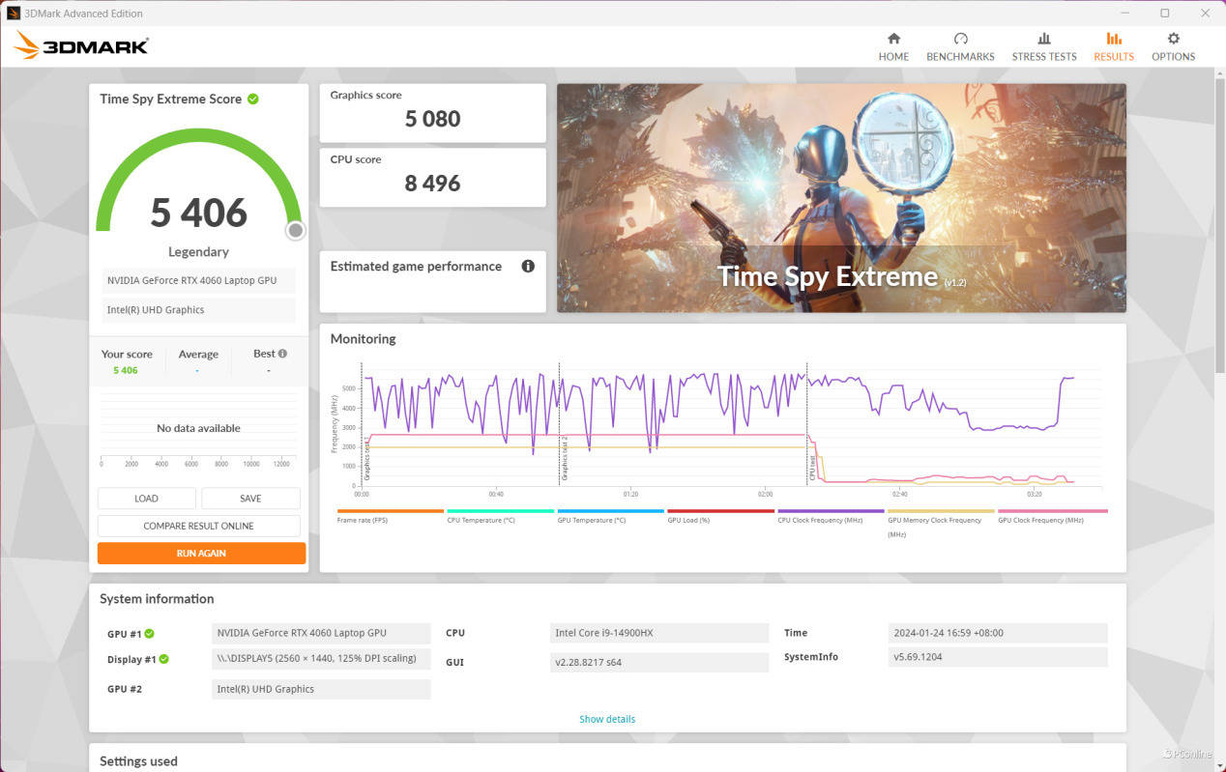Click Intel(R) UHD Graphics under score gauge

click(x=198, y=310)
